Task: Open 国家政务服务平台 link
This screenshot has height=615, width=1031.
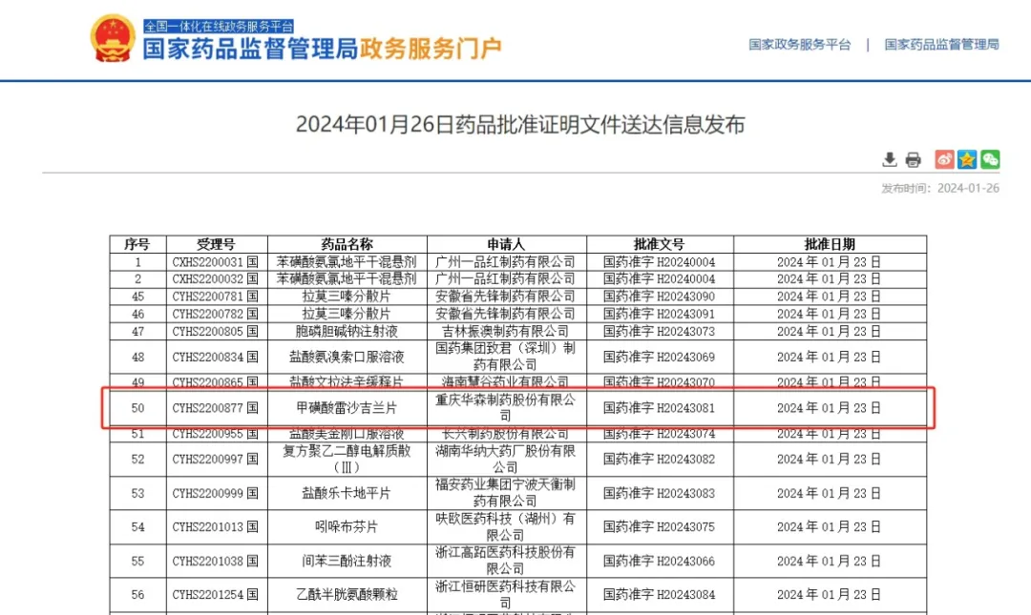Action: tap(800, 45)
